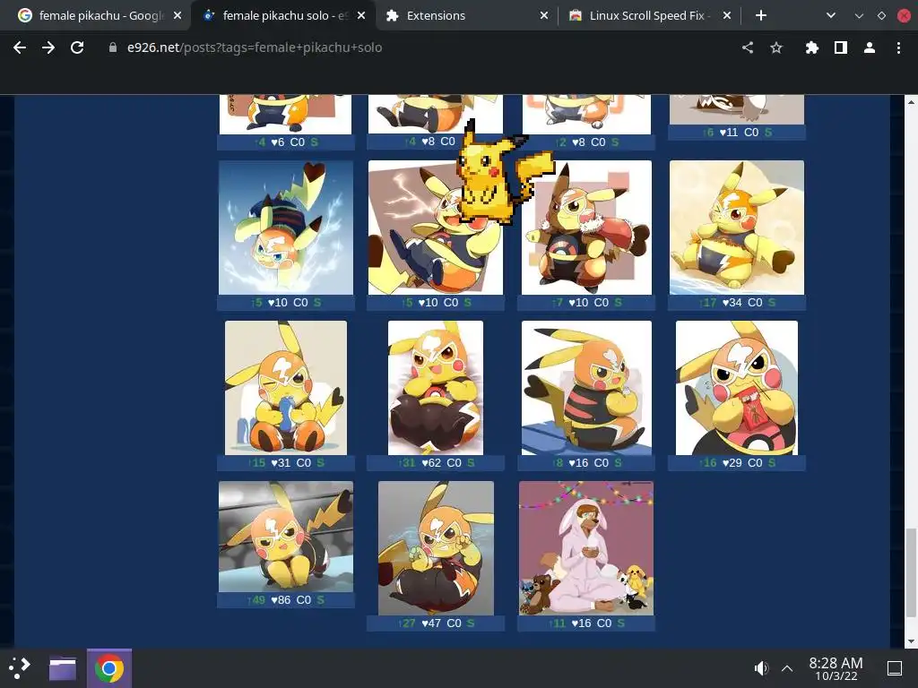Click the scrollbar up arrow

[x=911, y=102]
